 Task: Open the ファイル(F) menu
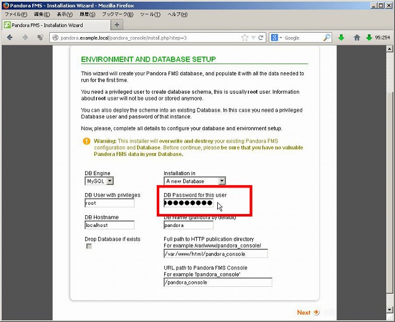tap(16, 14)
